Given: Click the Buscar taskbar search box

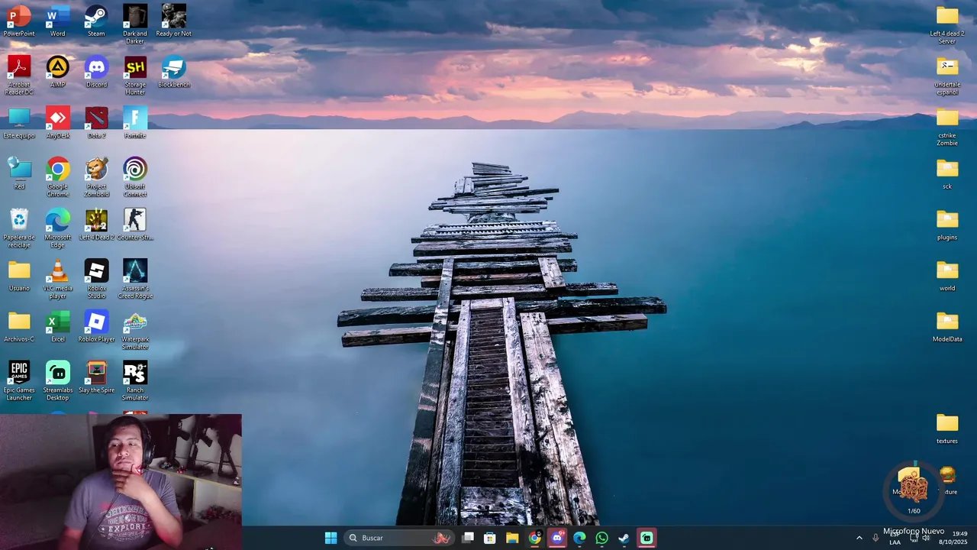Looking at the screenshot, I should pos(398,538).
